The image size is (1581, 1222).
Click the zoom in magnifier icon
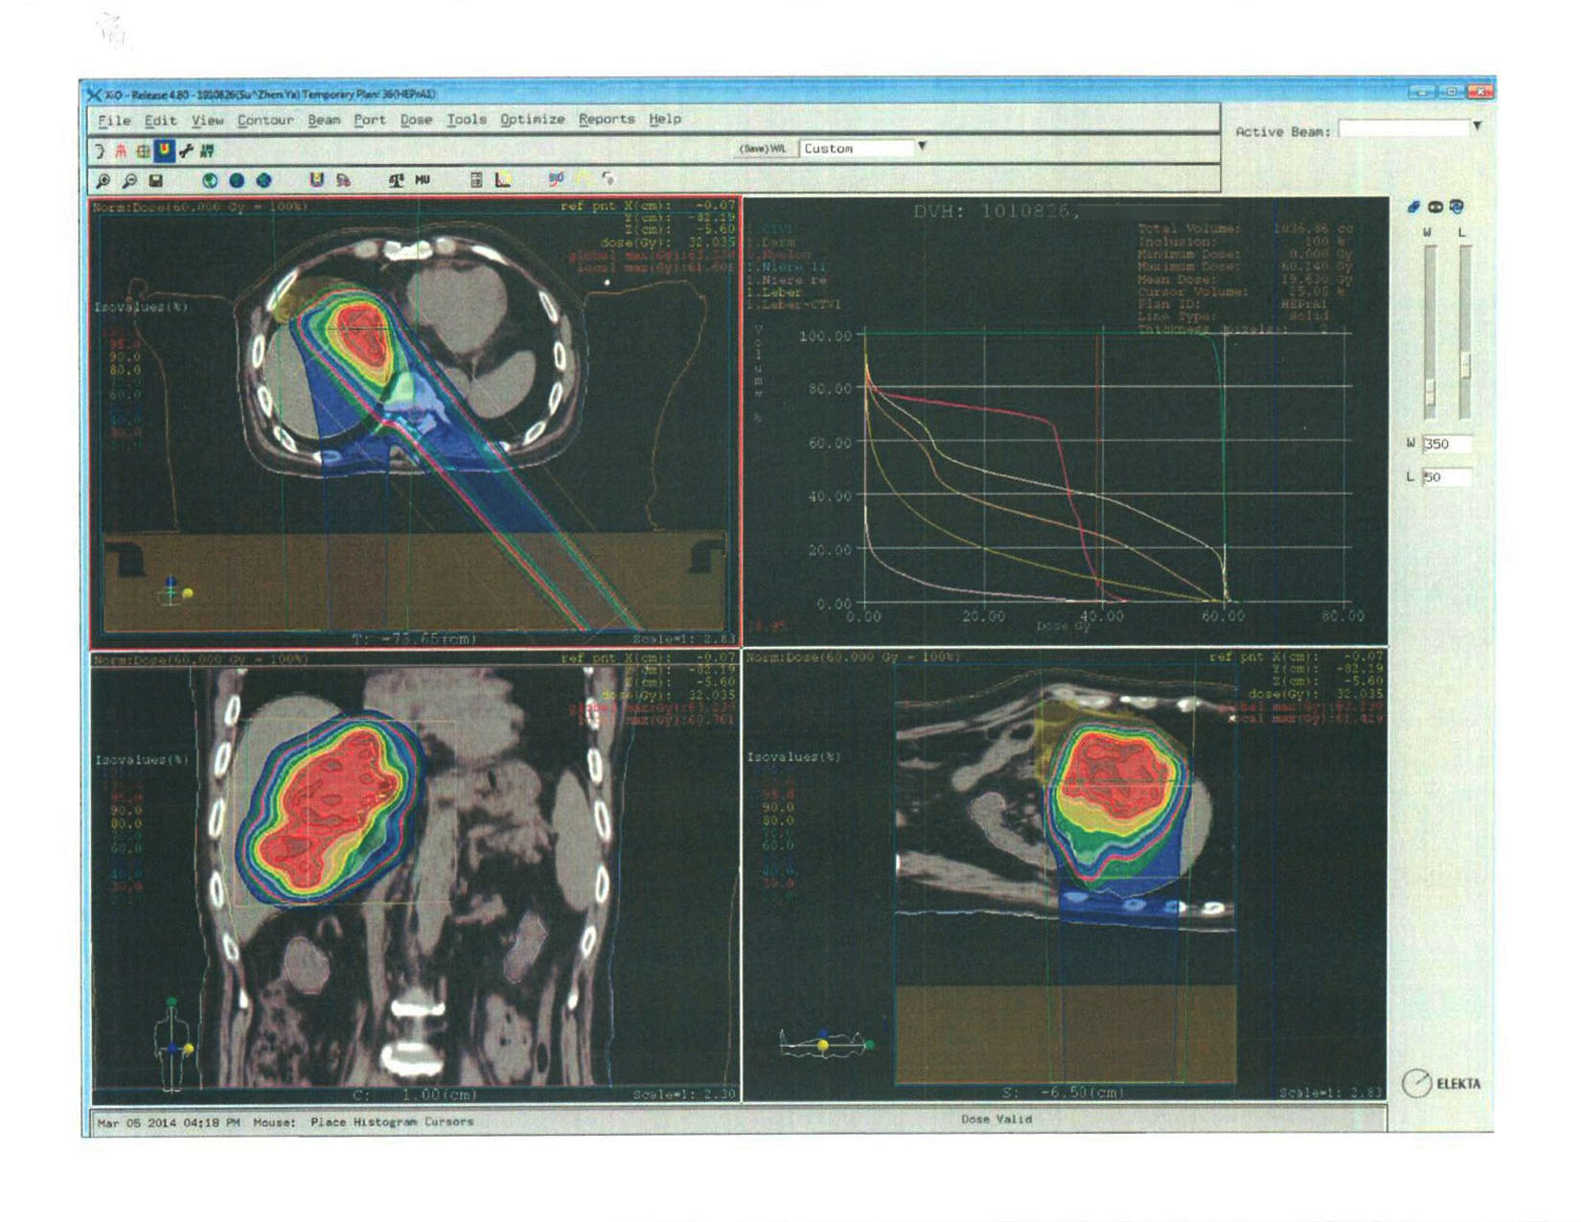tap(103, 180)
